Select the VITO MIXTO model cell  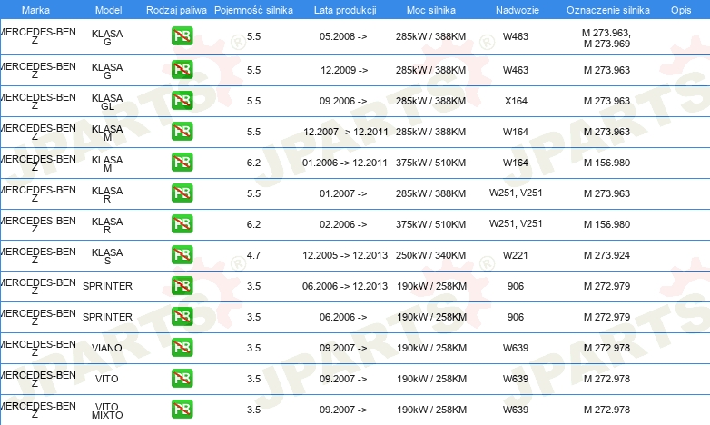click(x=107, y=410)
